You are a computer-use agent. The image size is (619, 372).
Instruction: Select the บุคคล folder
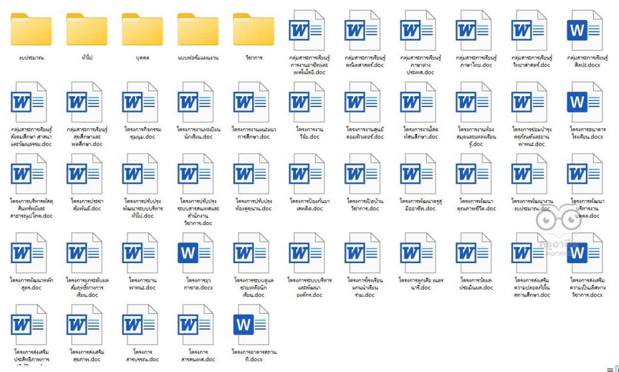142,30
